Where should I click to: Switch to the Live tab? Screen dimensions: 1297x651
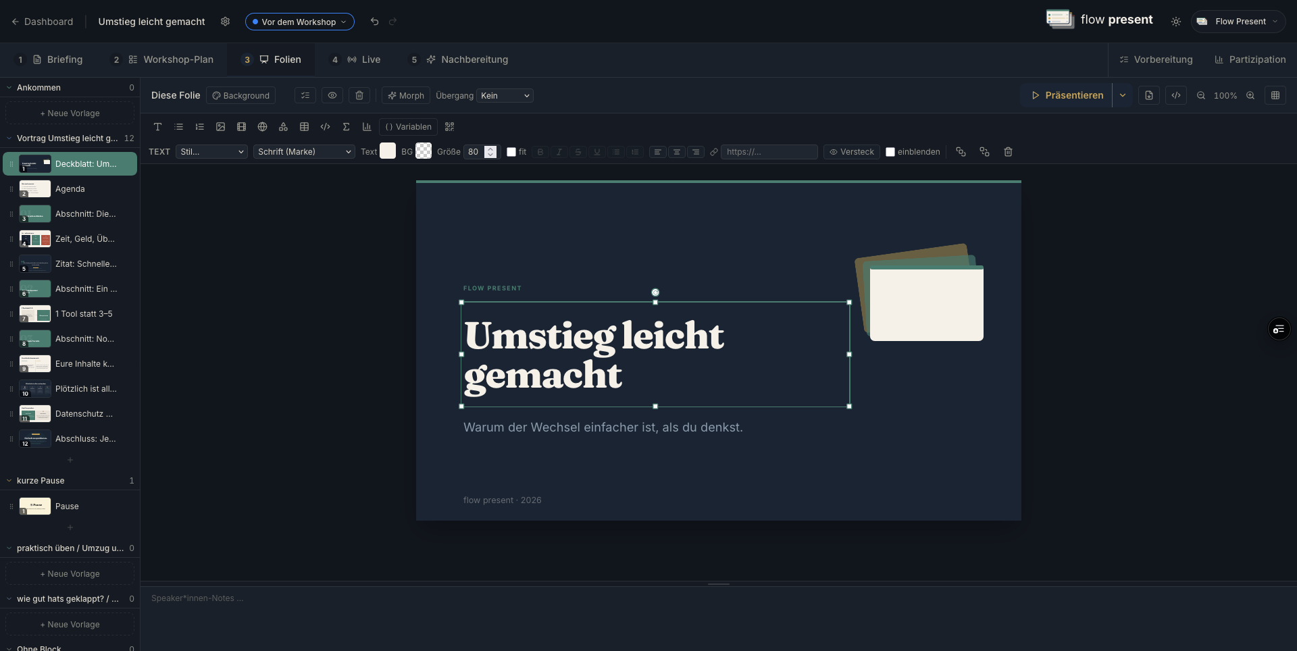(356, 59)
